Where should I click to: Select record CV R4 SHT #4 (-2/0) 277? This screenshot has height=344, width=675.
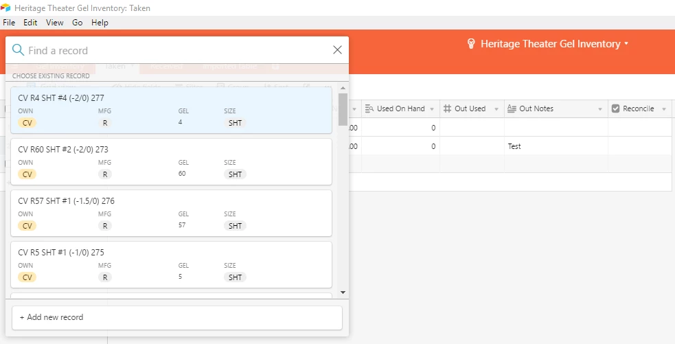pyautogui.click(x=172, y=111)
